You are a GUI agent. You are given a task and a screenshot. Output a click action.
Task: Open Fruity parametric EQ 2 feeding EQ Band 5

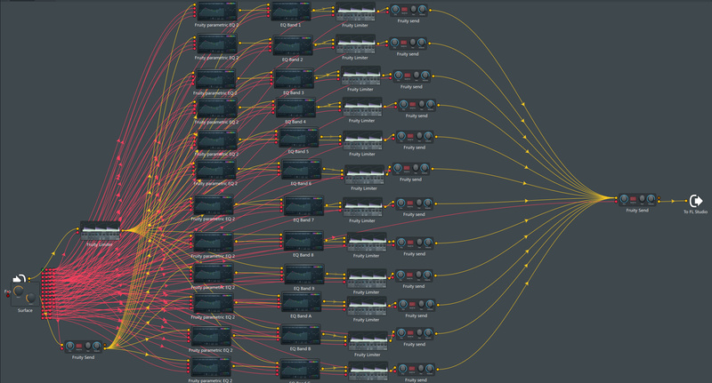pyautogui.click(x=217, y=140)
